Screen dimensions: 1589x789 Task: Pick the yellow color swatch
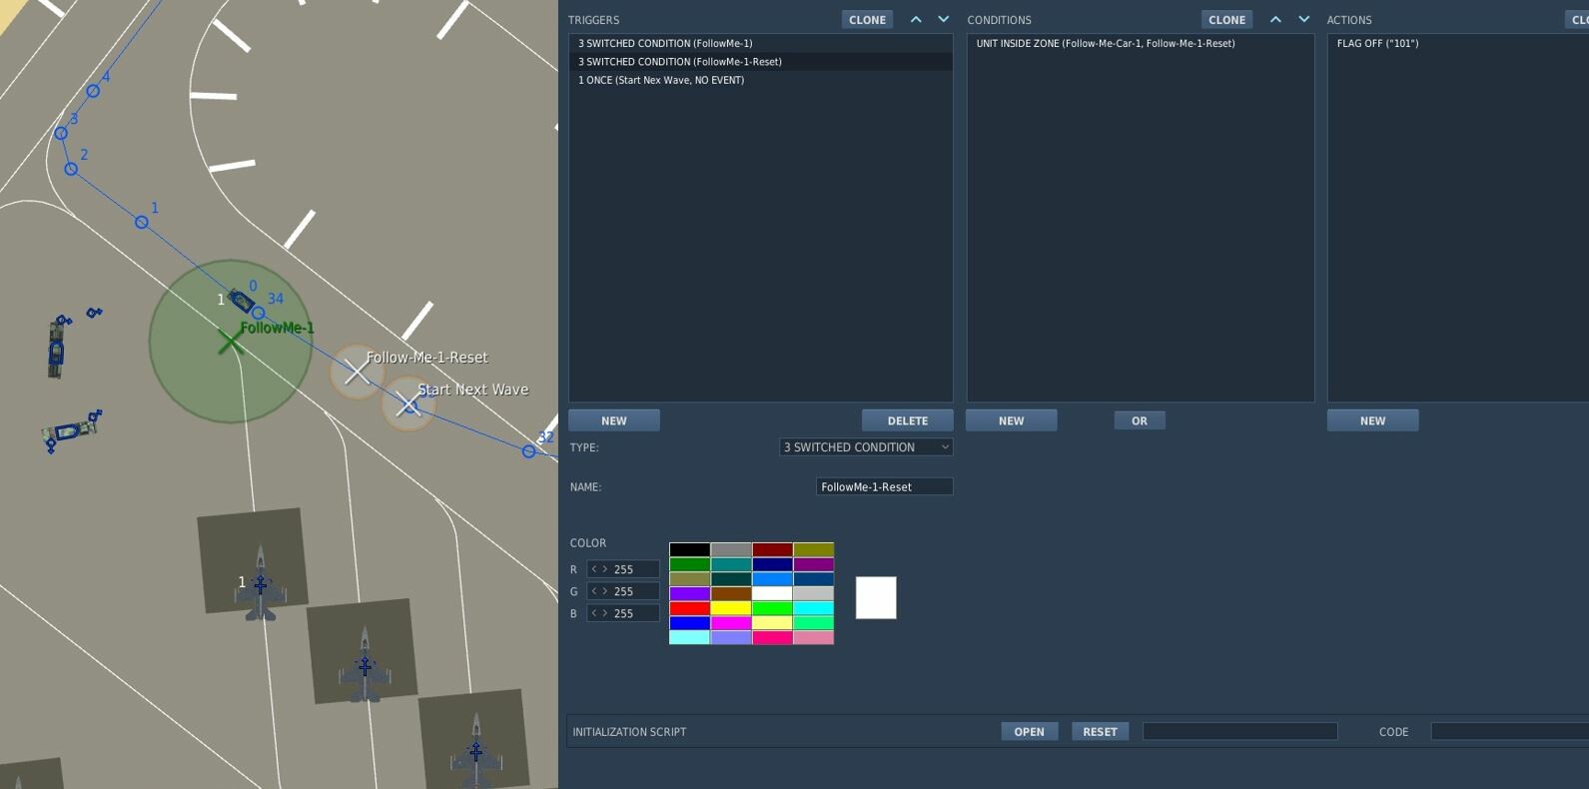pos(731,608)
